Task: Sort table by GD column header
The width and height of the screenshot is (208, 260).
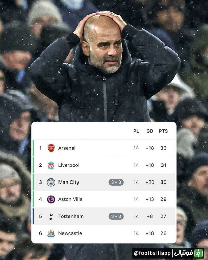Action: [149, 131]
